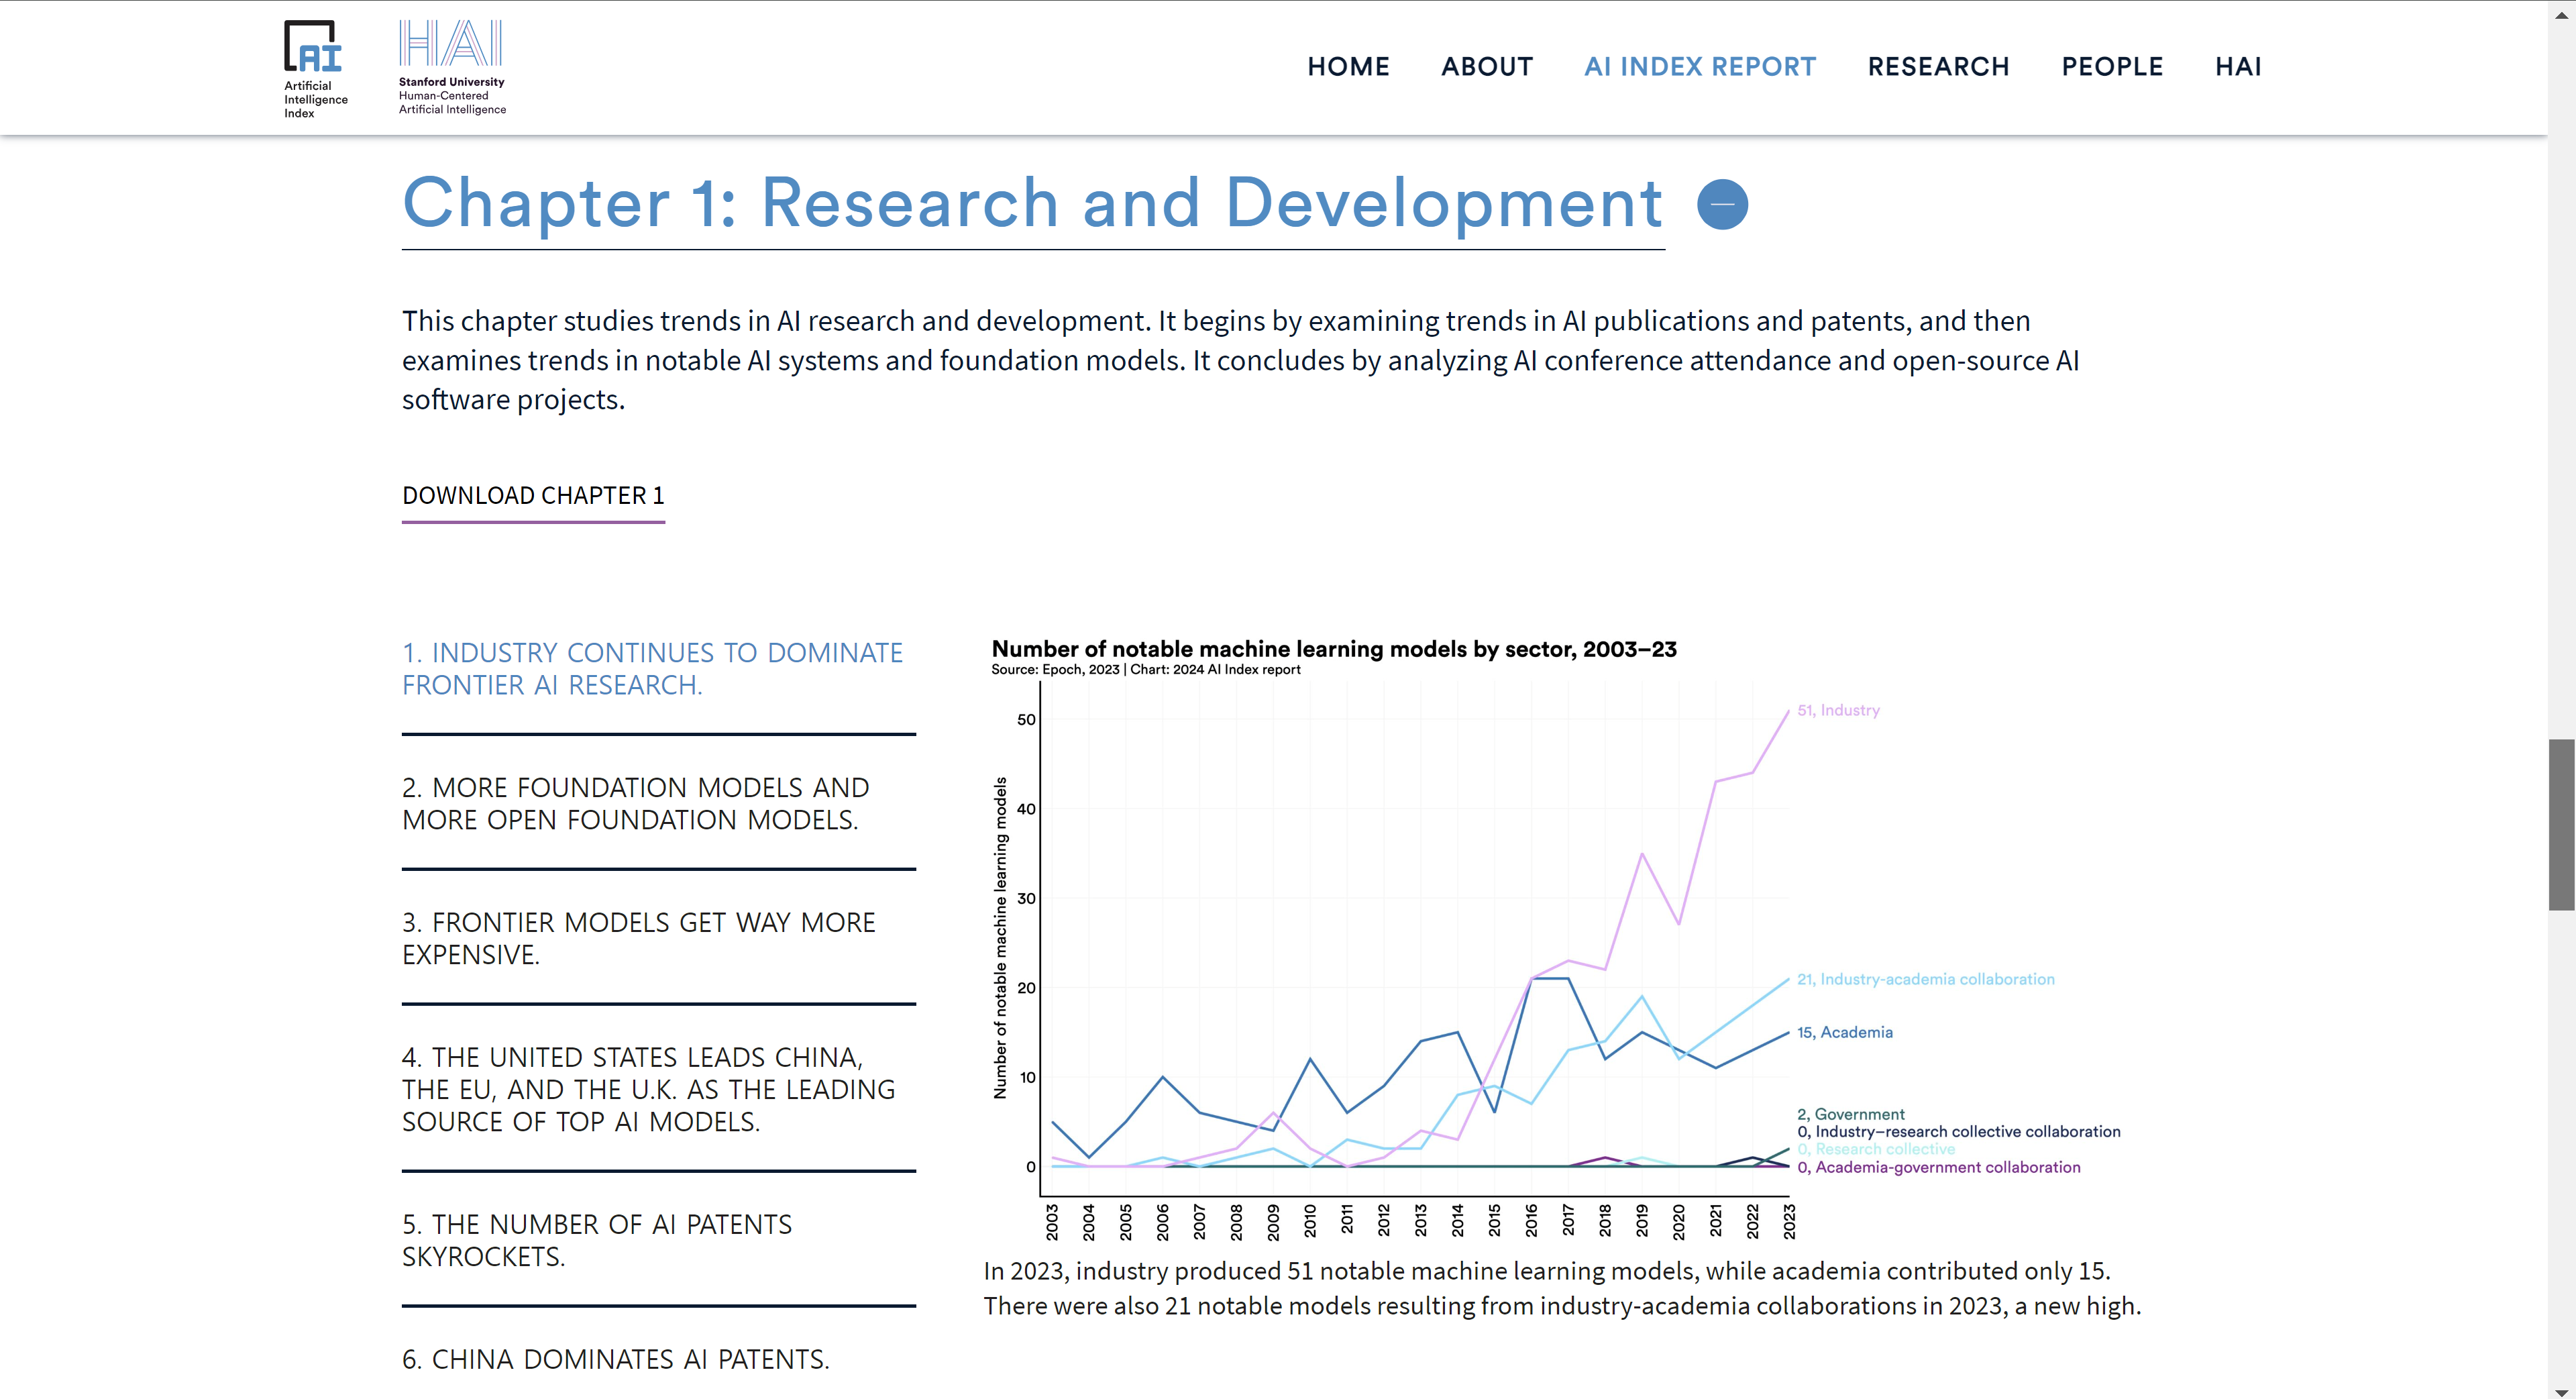Select takeaway 1 Industry continues to dominate
2576x1399 pixels.
coord(652,669)
